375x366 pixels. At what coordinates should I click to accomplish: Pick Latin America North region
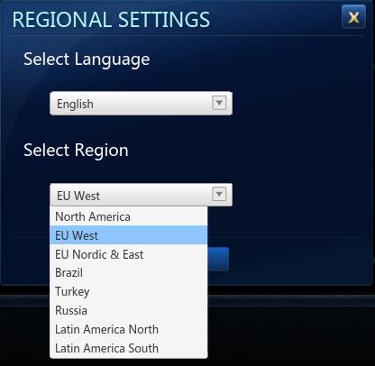(129, 329)
